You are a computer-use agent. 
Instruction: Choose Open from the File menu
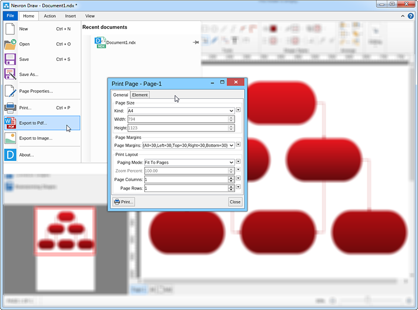pos(42,44)
